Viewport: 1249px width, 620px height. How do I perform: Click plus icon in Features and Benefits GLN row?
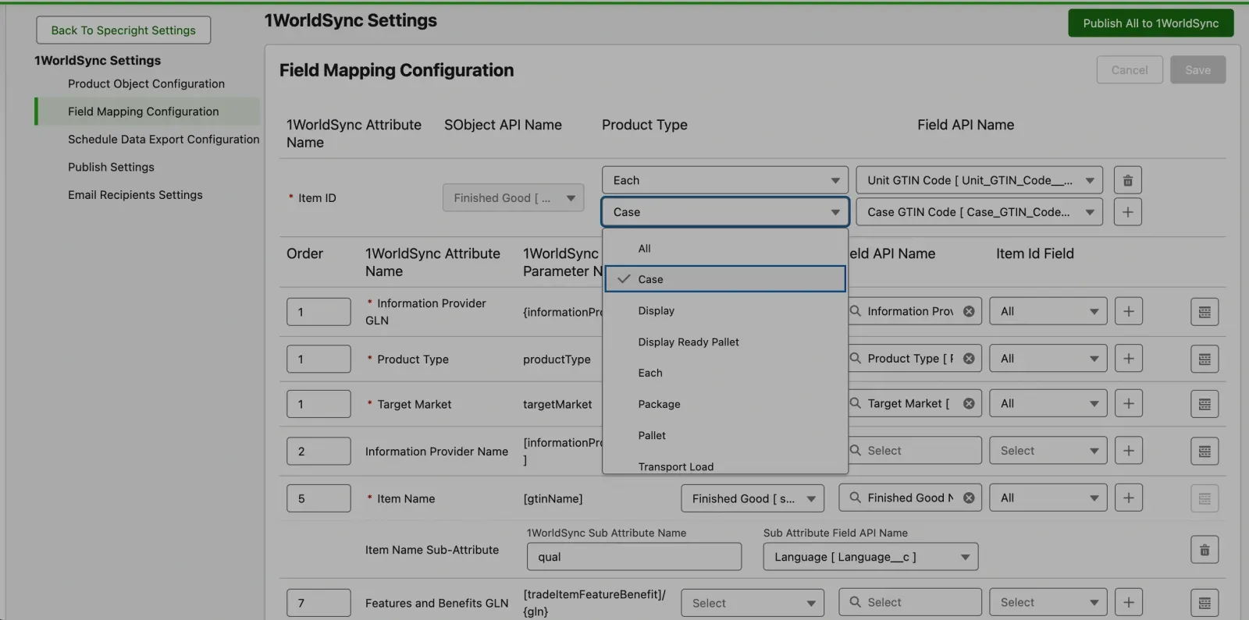[1128, 602]
